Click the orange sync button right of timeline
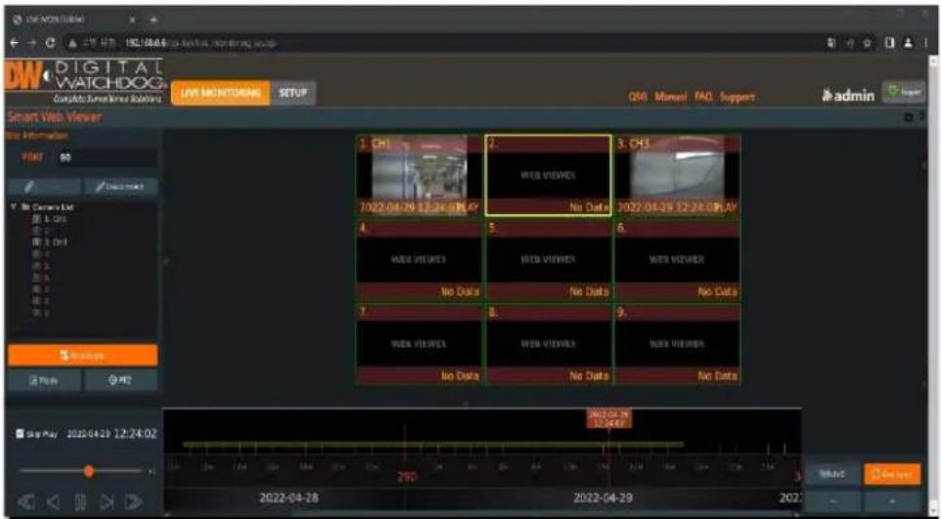This screenshot has width=941, height=519. 891,474
